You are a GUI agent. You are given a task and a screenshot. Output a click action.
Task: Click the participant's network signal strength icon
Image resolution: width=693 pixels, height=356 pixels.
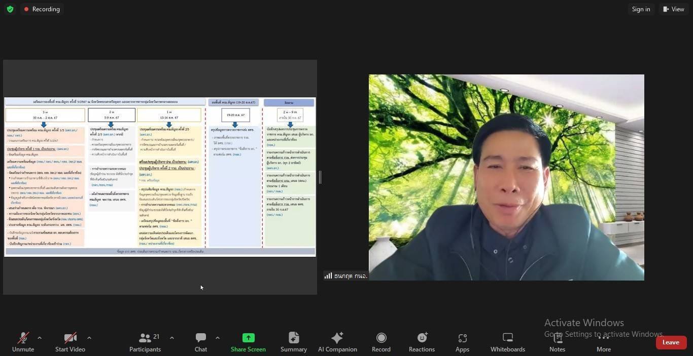(x=328, y=276)
